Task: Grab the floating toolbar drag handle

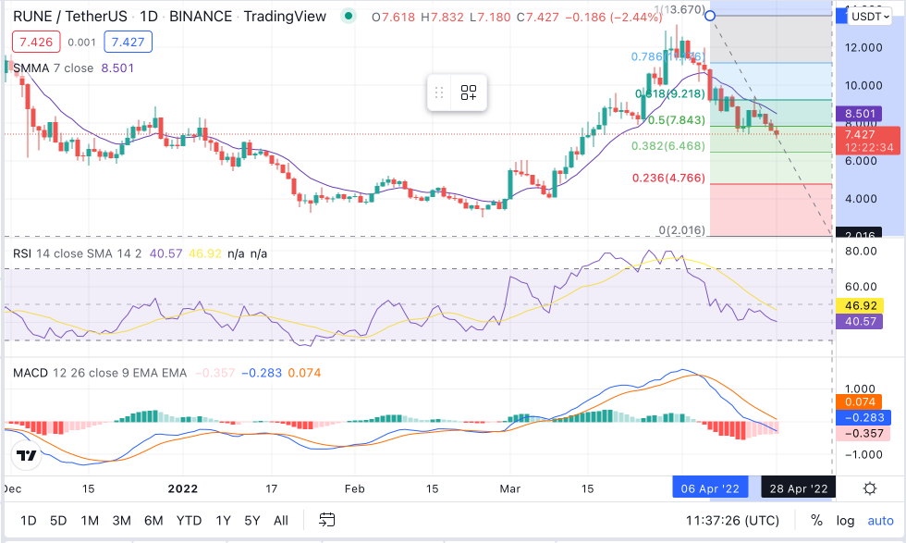Action: tap(439, 93)
